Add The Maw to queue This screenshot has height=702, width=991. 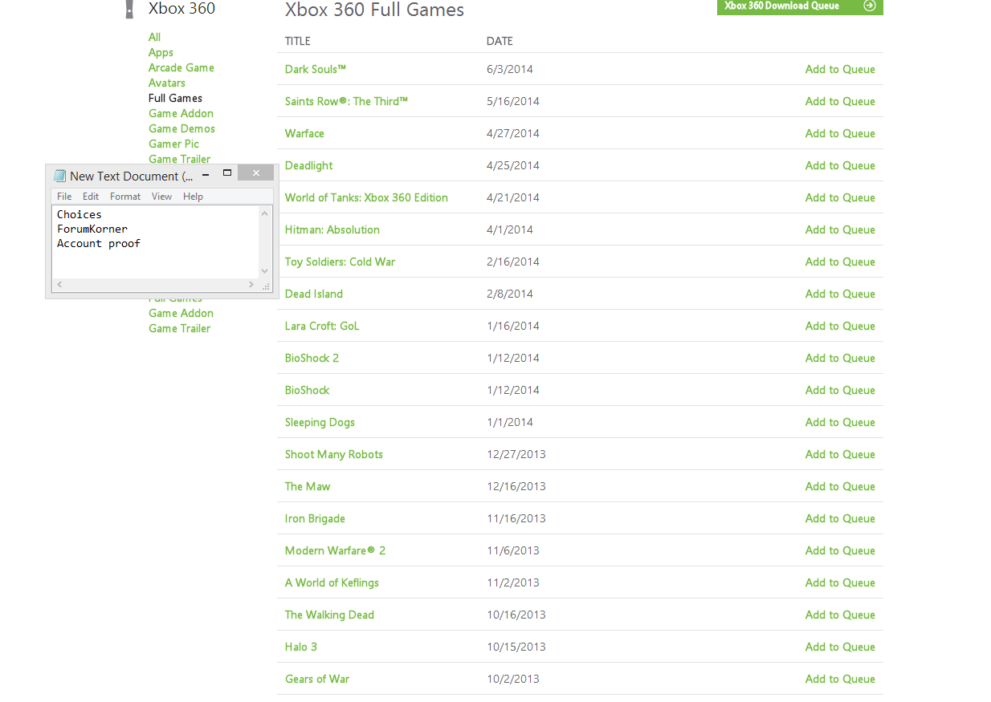click(840, 486)
